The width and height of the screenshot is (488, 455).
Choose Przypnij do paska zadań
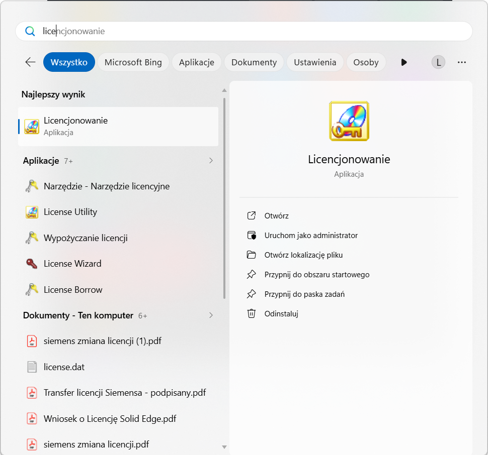[304, 294]
